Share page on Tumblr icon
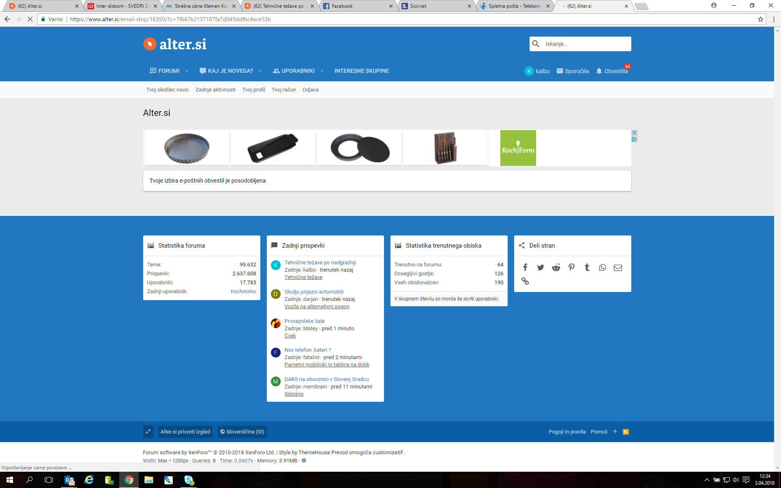781x488 pixels. click(587, 268)
